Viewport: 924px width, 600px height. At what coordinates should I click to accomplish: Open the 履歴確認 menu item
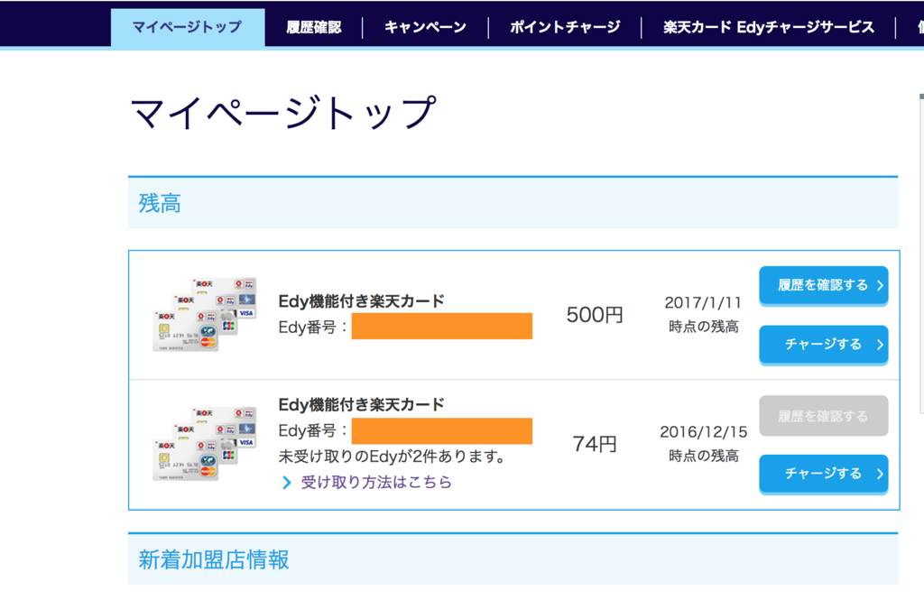point(313,27)
